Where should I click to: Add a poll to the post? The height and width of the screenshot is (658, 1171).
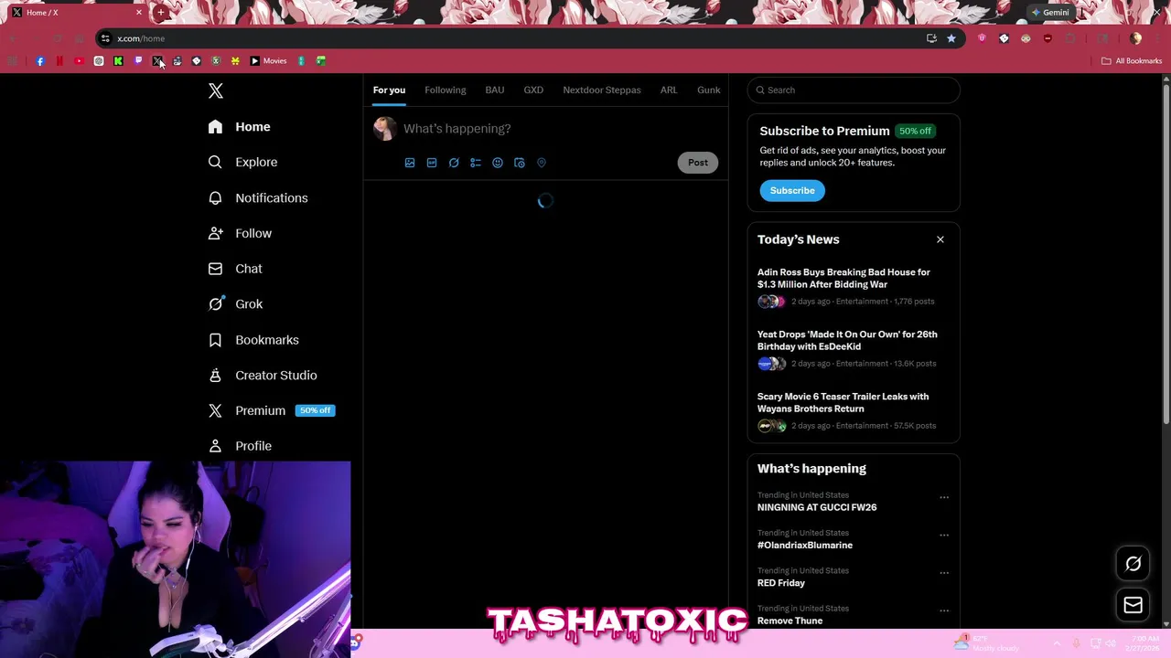pyautogui.click(x=476, y=163)
